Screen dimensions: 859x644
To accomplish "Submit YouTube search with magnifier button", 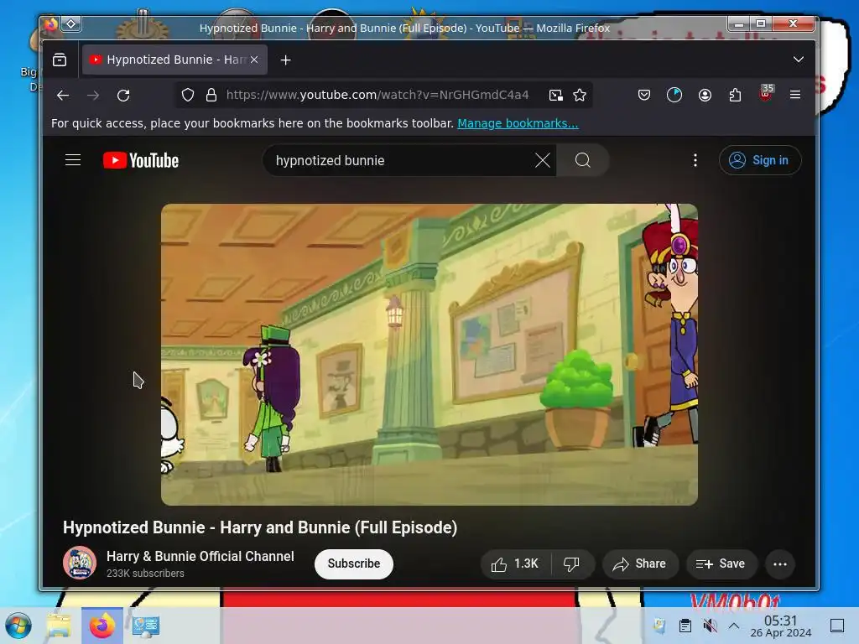I will point(583,160).
